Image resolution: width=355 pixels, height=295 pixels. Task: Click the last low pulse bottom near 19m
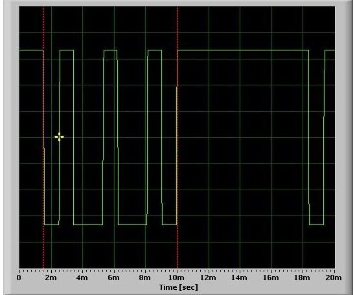[317, 224]
